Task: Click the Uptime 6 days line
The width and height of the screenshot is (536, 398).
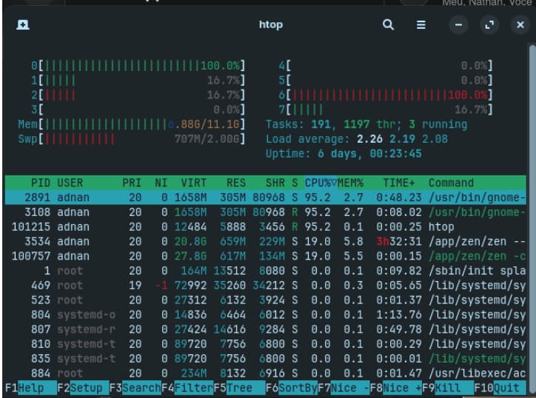Action: pyautogui.click(x=344, y=154)
